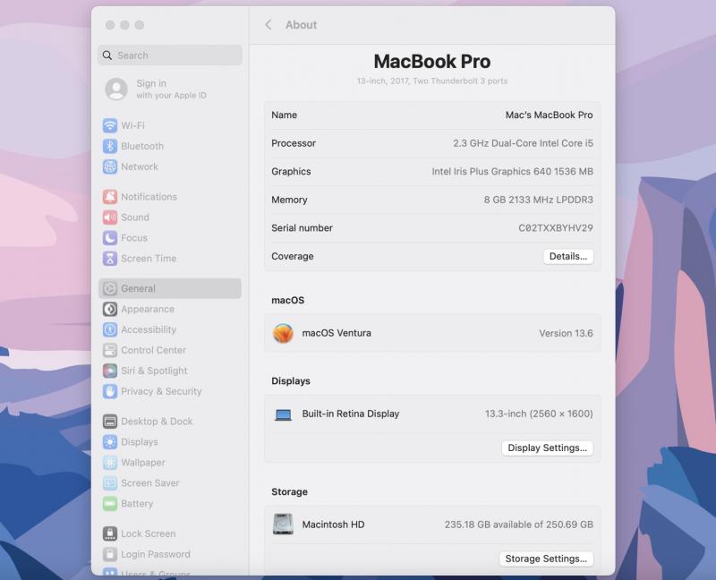Open Storage Settings button
This screenshot has width=716, height=580.
(x=546, y=559)
